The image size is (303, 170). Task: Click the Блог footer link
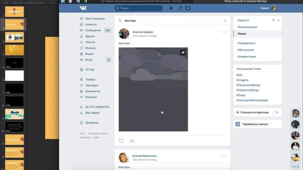coord(82,133)
